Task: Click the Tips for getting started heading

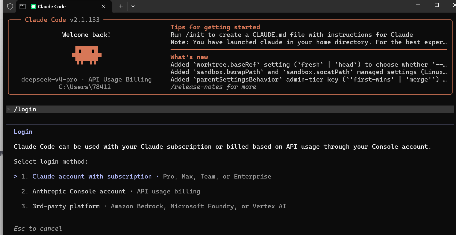Action: pos(215,27)
